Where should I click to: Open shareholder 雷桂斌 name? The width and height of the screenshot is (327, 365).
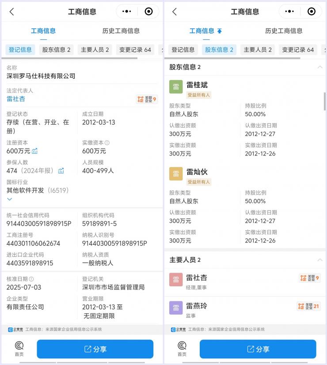(x=197, y=85)
